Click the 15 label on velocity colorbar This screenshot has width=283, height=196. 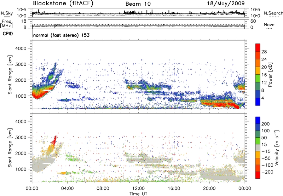(264, 145)
